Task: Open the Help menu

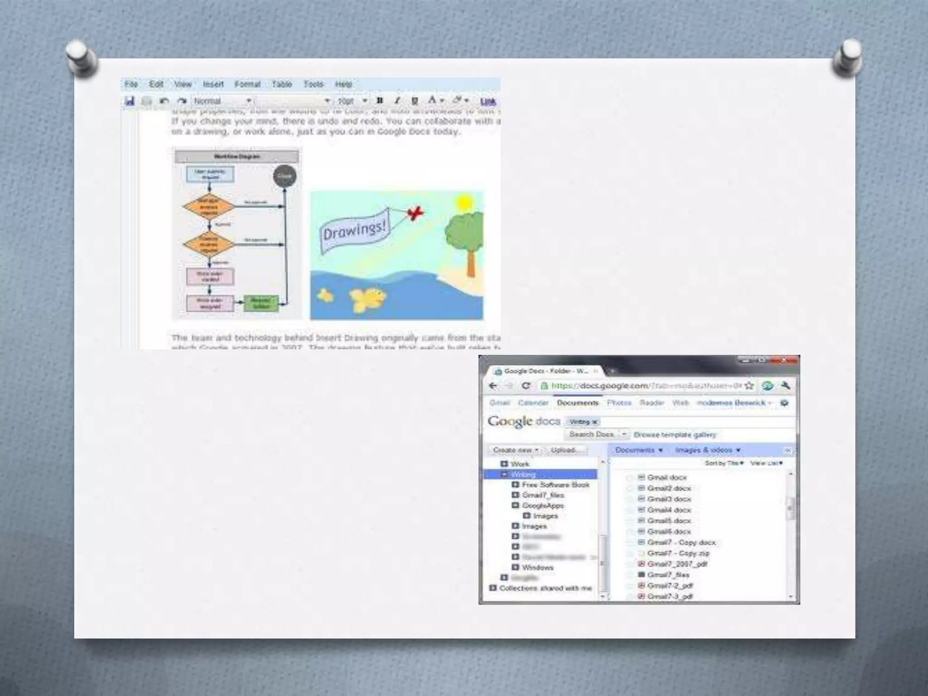Action: pos(343,84)
